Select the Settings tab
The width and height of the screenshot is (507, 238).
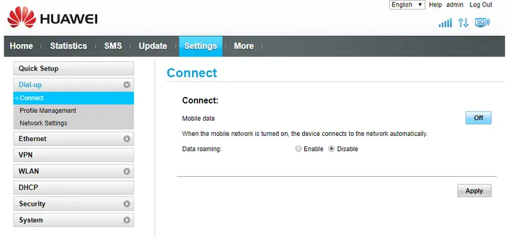(x=201, y=46)
